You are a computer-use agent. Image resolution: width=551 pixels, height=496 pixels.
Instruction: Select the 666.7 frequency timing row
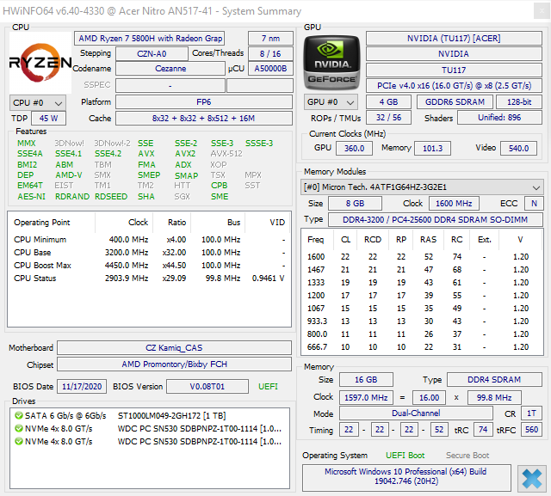click(422, 347)
